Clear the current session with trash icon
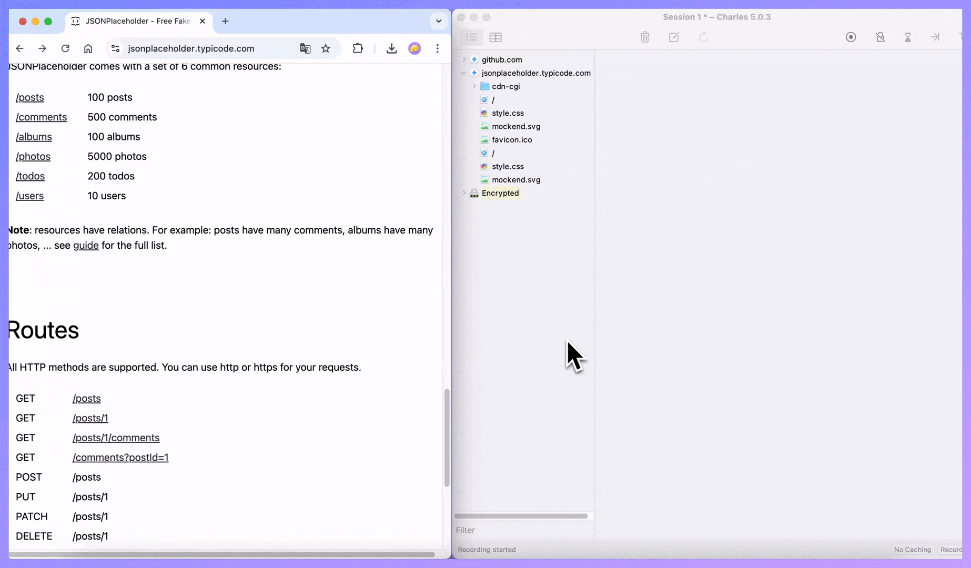 [x=645, y=37]
